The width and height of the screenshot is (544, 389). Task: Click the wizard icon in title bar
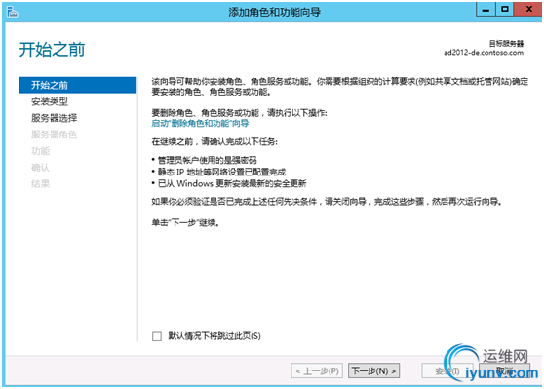(x=12, y=12)
